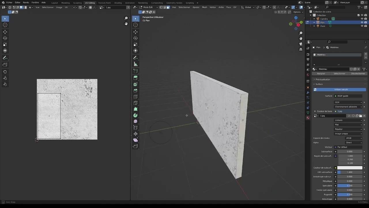Select the Move tool in the UV editor
The image size is (369, 208).
pyautogui.click(x=5, y=32)
